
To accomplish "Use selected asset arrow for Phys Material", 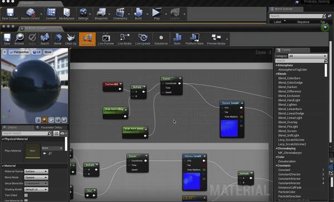I will [45, 153].
